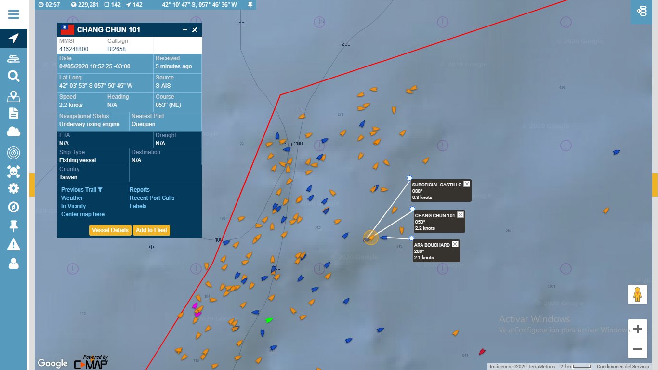Viewport: 658px width, 370px height.
Task: Select the vessel navigation arrow icon
Action: tap(13, 39)
